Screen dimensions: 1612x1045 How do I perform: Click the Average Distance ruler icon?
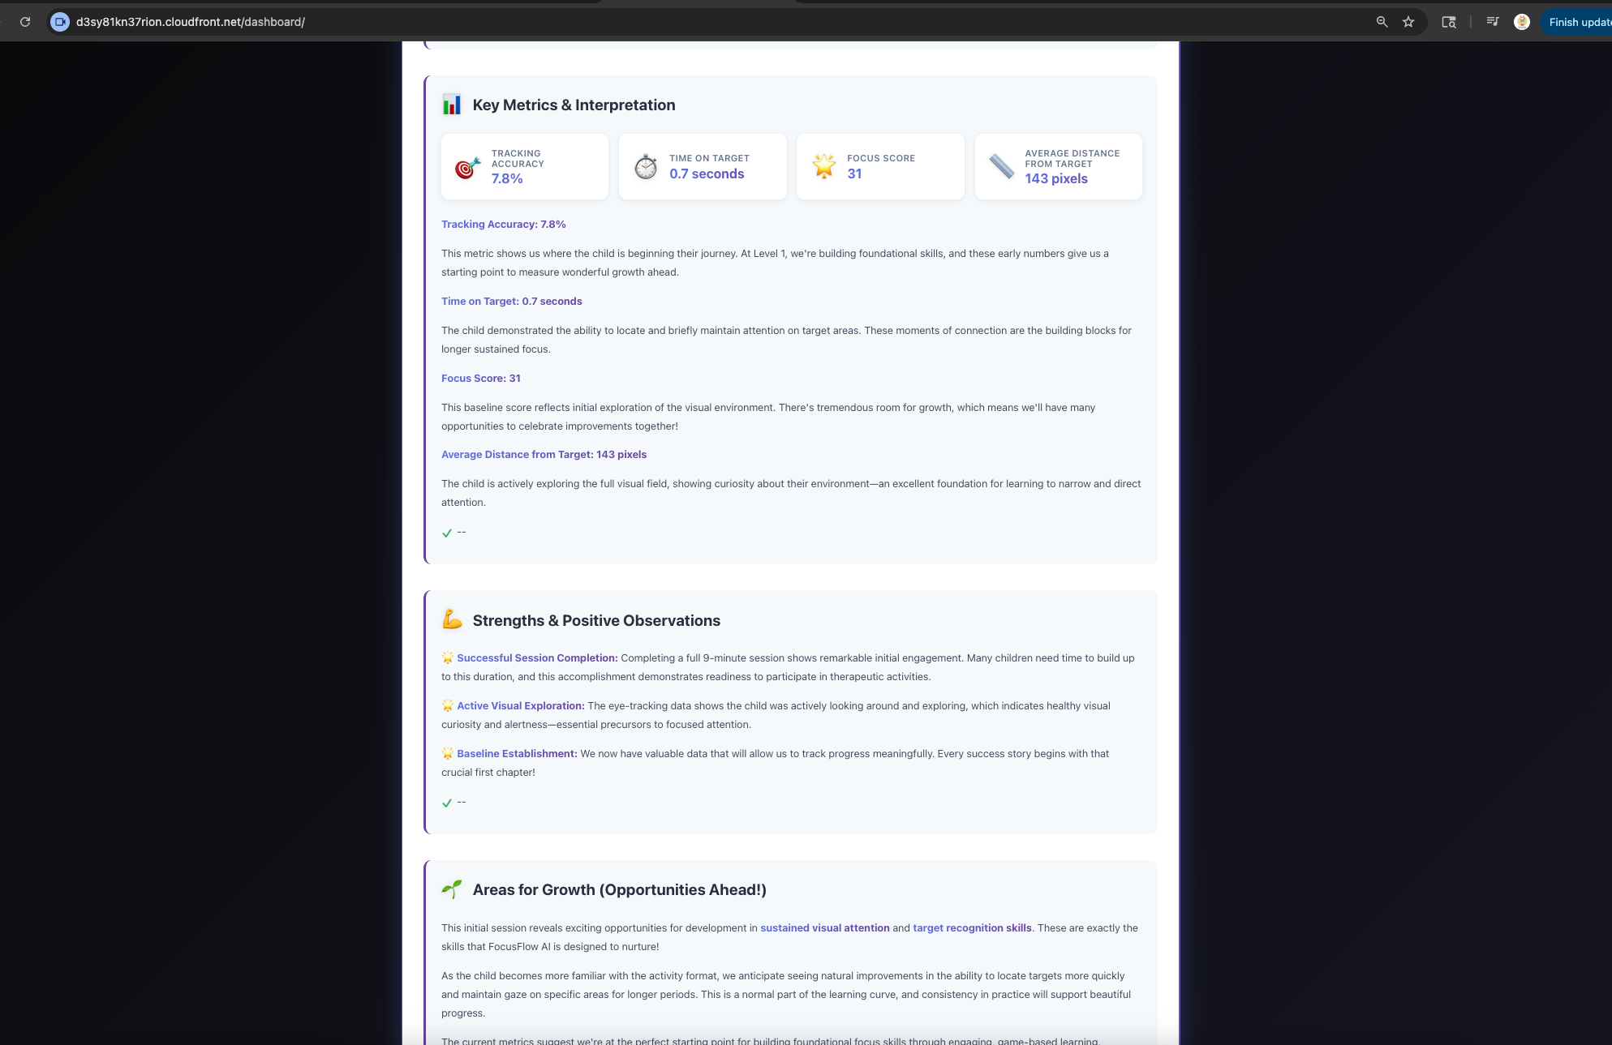1001,166
